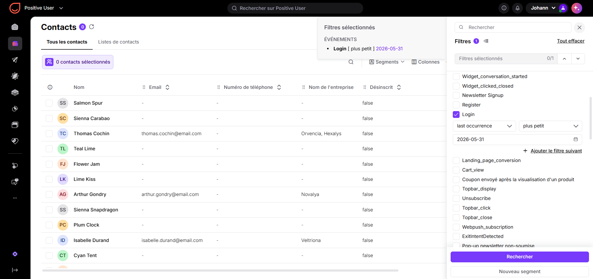Viewport: 593px width, 279px height.
Task: Go to next selected filter
Action: pos(578,59)
